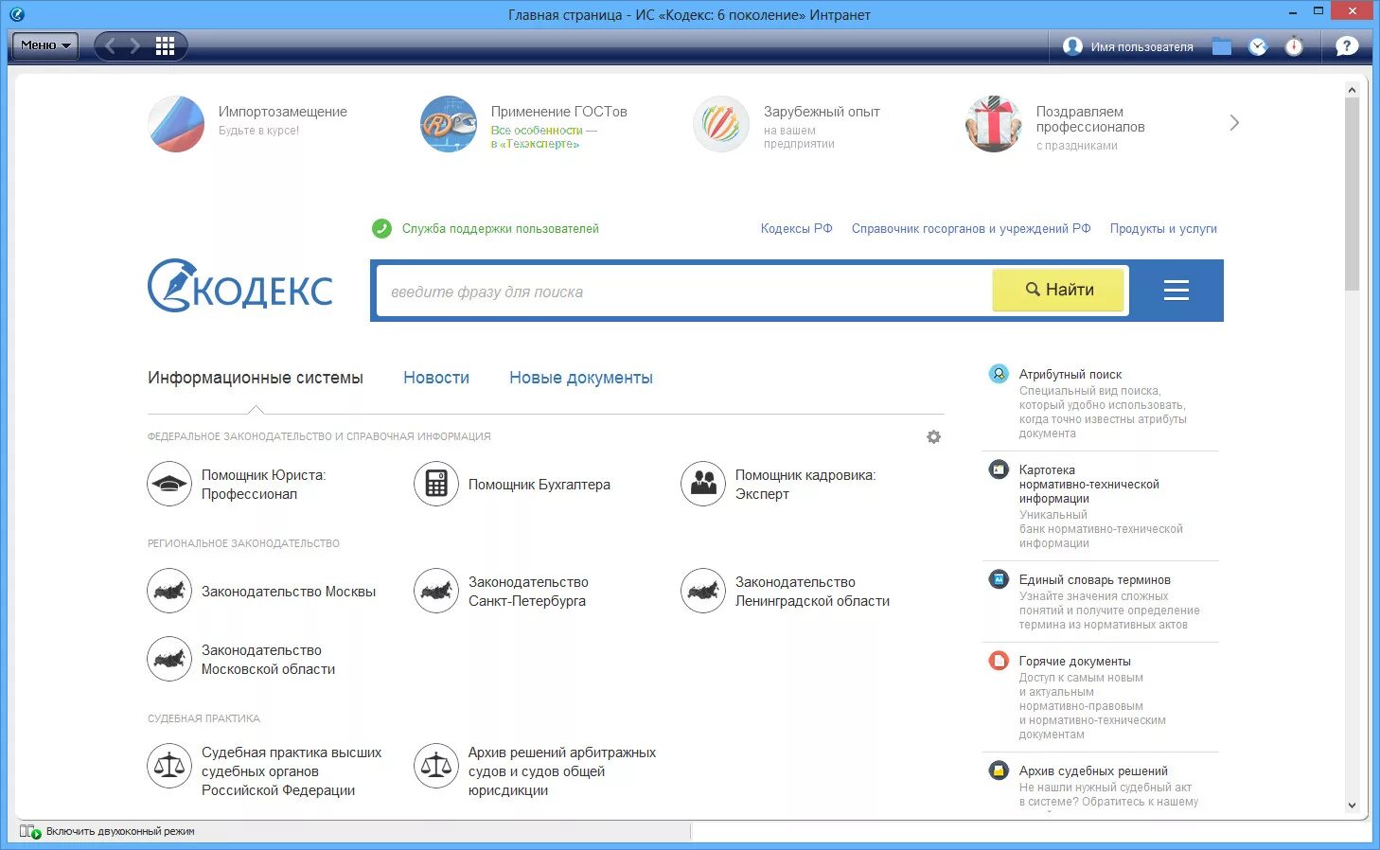This screenshot has height=850, width=1380.
Task: Click the yellow Найти search button
Action: pyautogui.click(x=1059, y=290)
